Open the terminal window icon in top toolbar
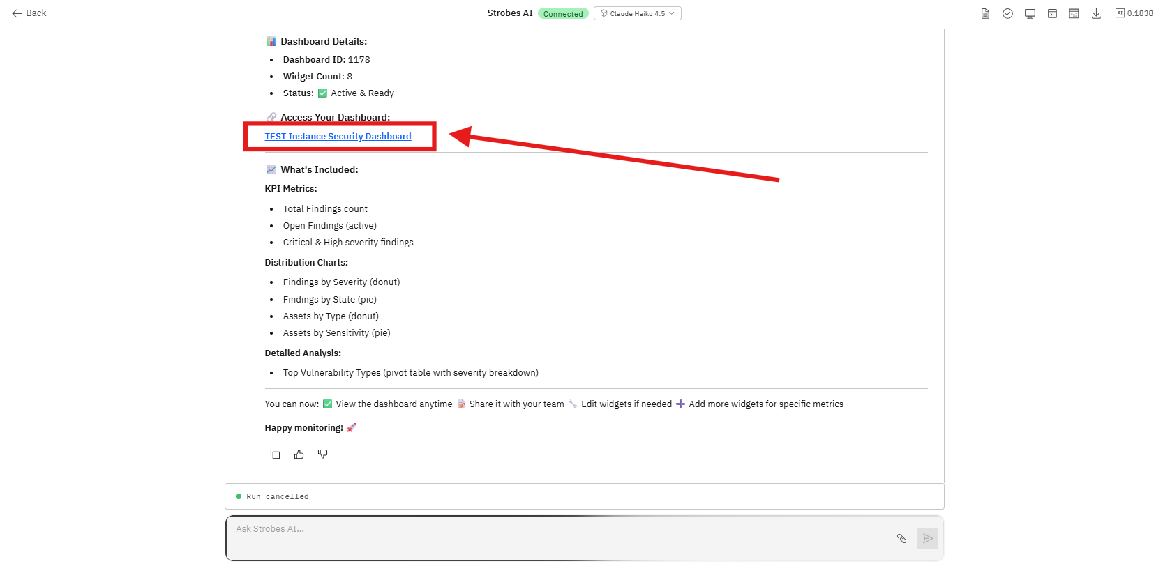Screen dimensions: 1156x566 coord(1052,13)
